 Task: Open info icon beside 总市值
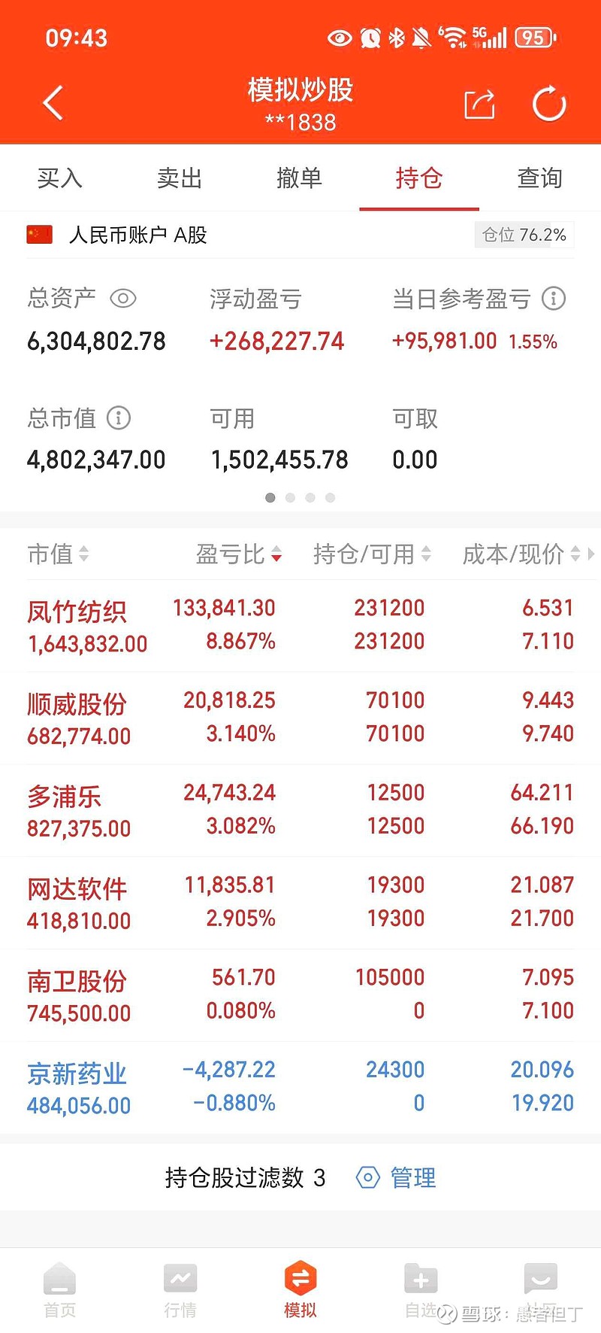point(119,418)
